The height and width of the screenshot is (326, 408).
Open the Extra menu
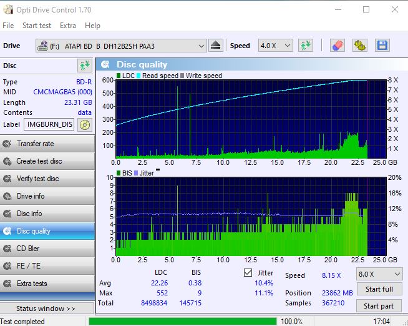pos(68,26)
